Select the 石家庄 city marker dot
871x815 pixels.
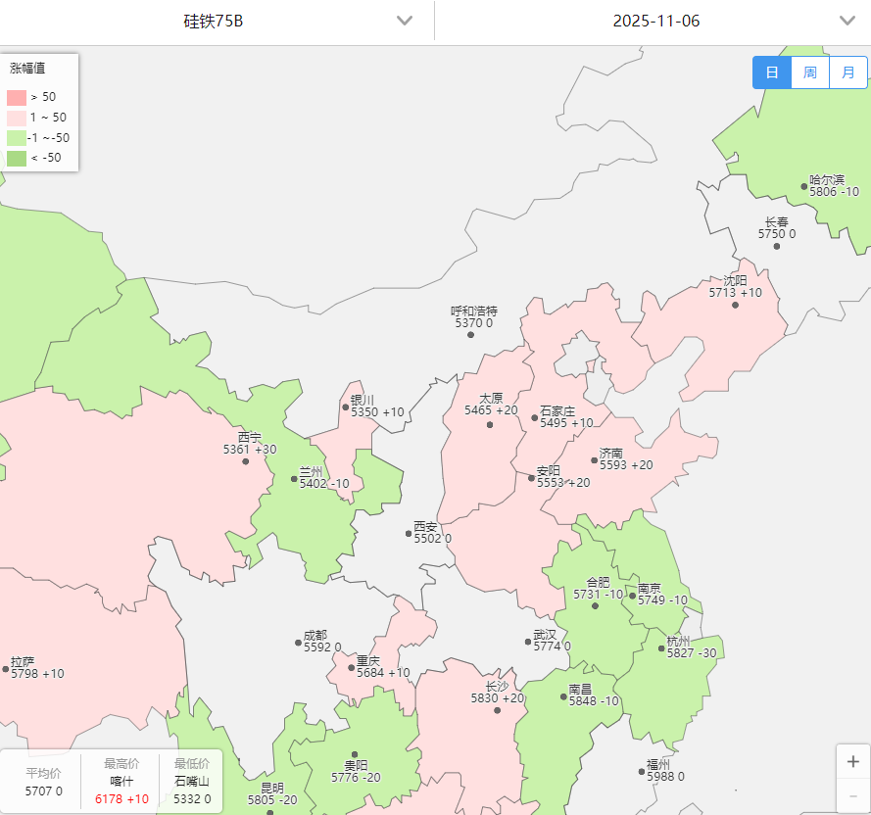pos(534,417)
